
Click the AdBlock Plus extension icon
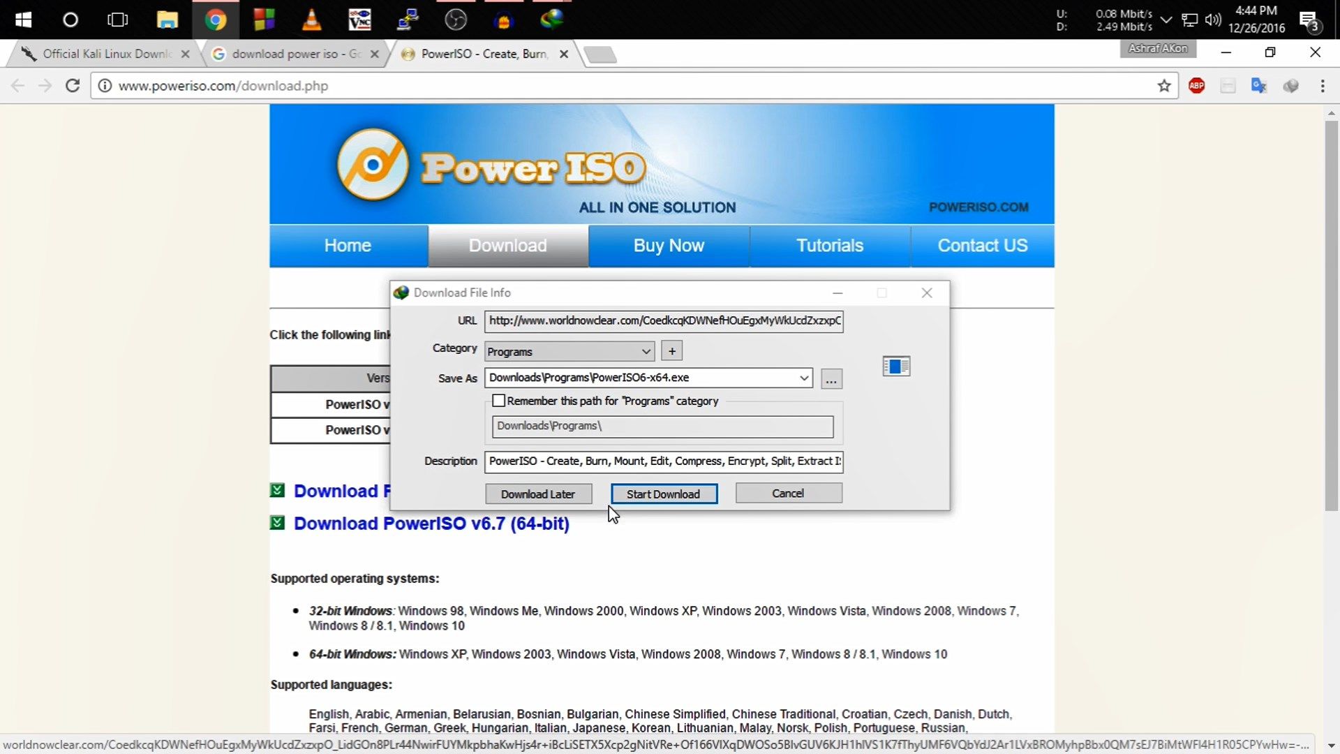pyautogui.click(x=1196, y=86)
